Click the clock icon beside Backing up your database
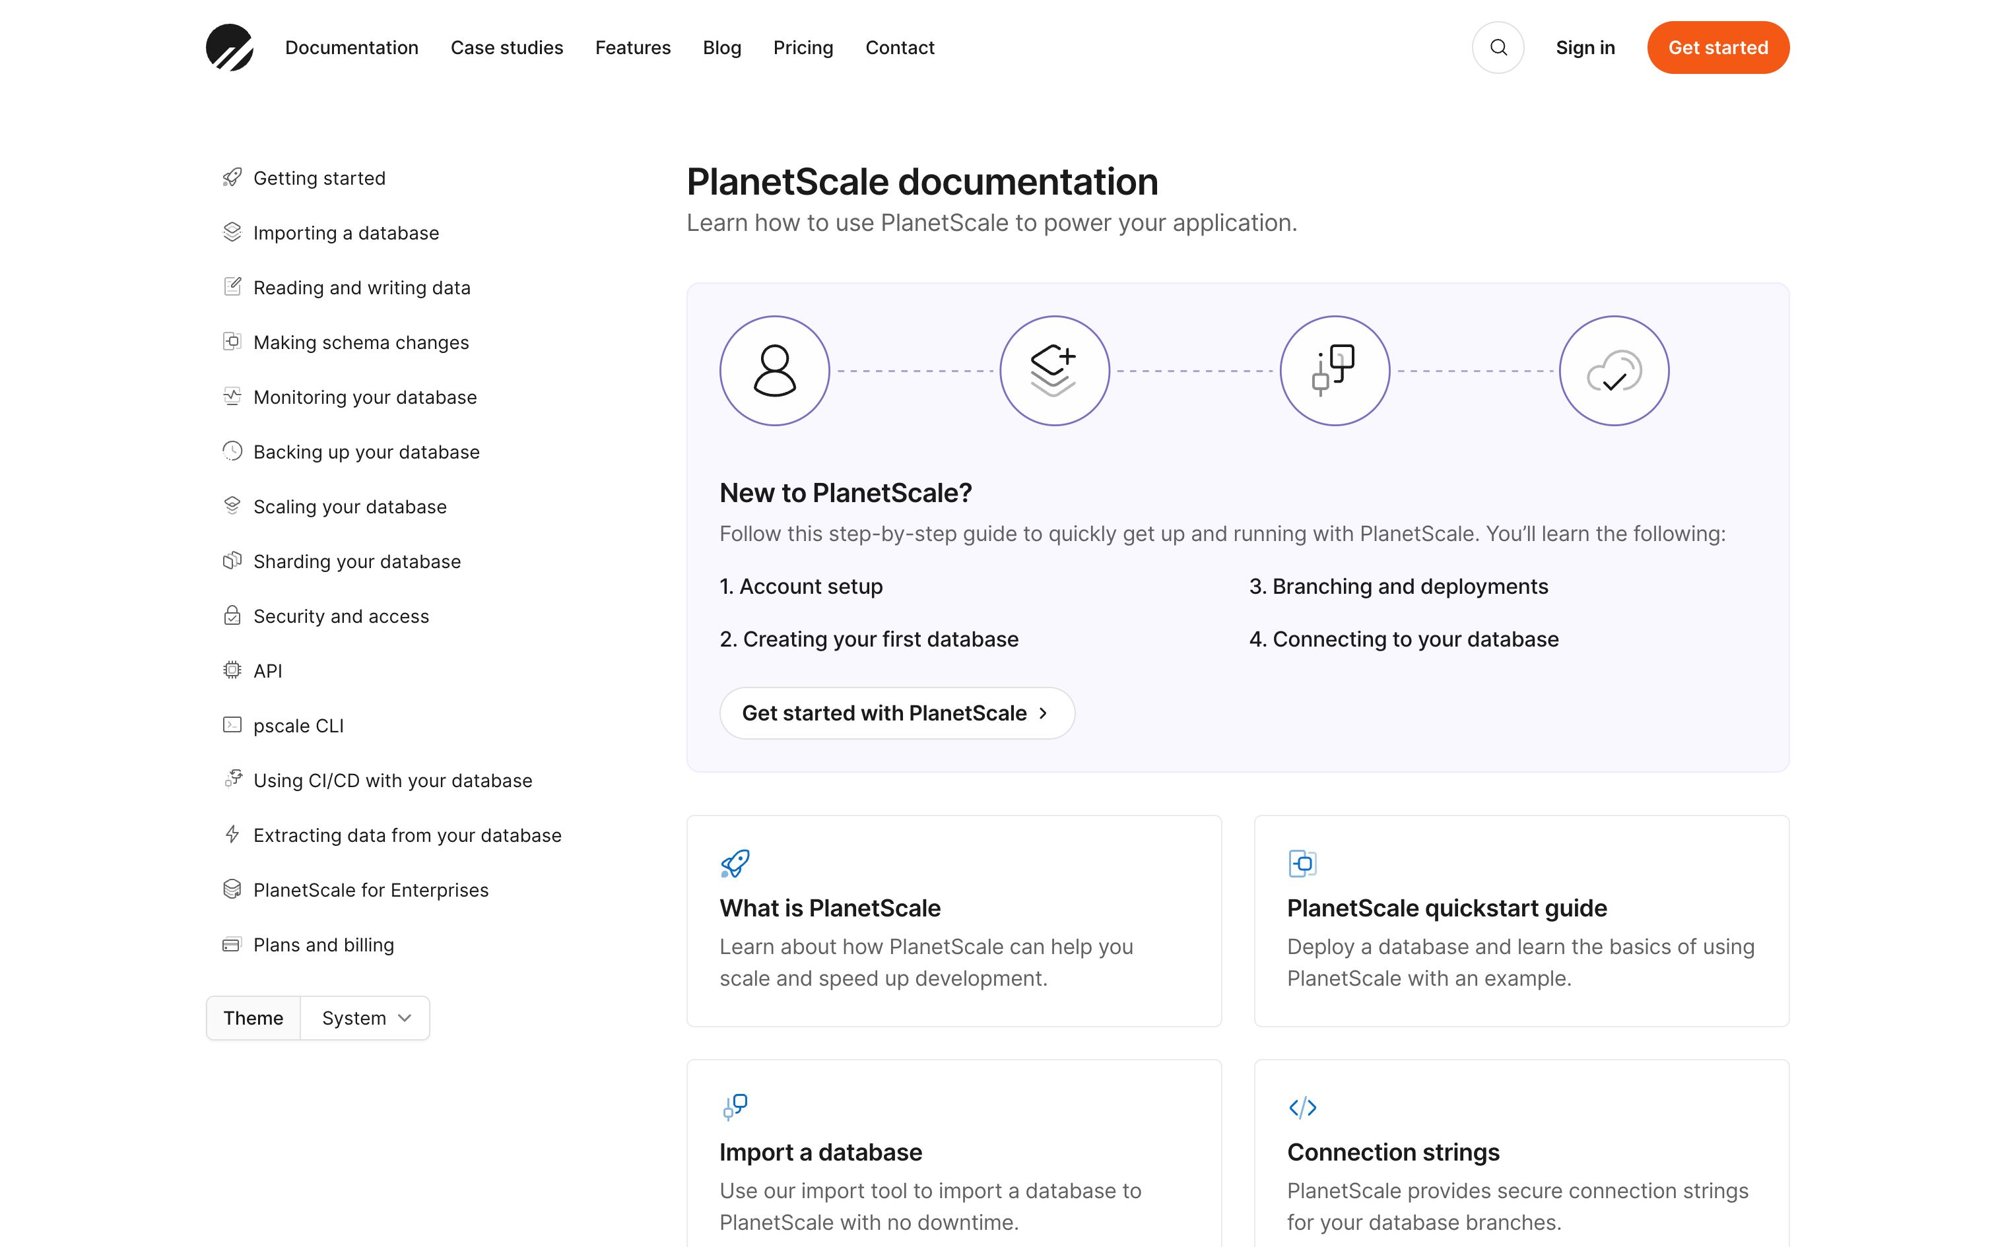1996x1247 pixels. pos(232,450)
